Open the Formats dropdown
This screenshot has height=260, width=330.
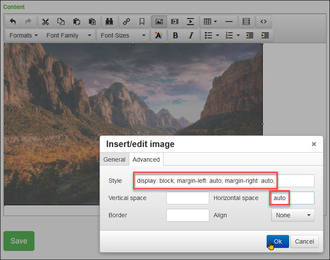coord(24,35)
